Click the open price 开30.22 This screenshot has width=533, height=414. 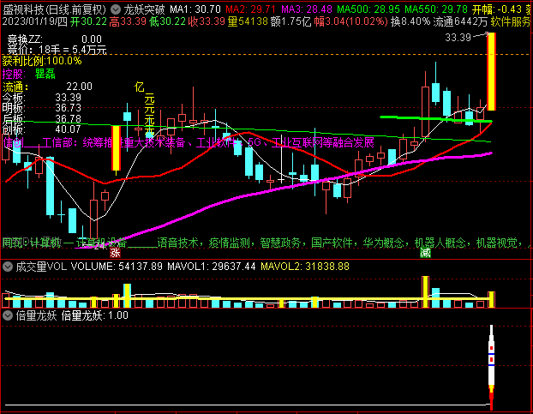pyautogui.click(x=89, y=21)
